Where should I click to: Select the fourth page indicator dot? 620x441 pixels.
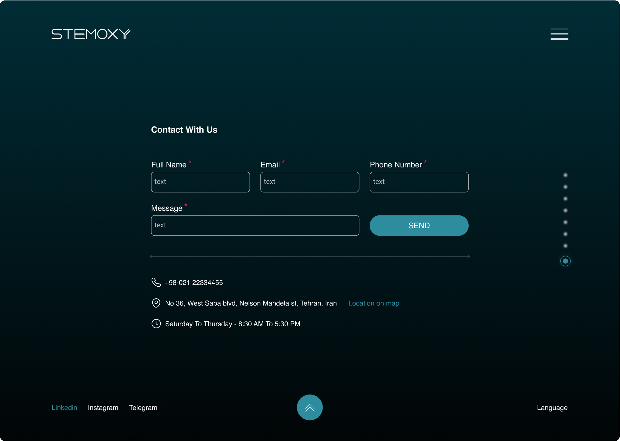coord(565,211)
